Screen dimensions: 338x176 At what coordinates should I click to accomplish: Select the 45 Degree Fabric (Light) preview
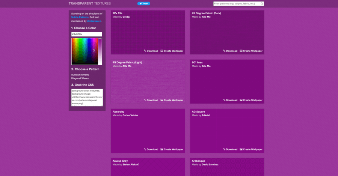tap(148, 81)
